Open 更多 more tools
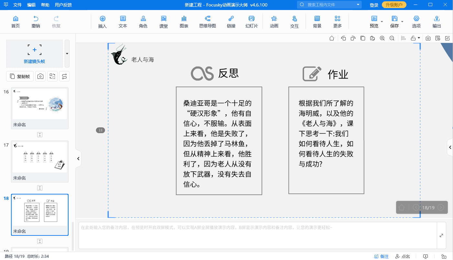Image resolution: width=453 pixels, height=260 pixels. tap(338, 22)
